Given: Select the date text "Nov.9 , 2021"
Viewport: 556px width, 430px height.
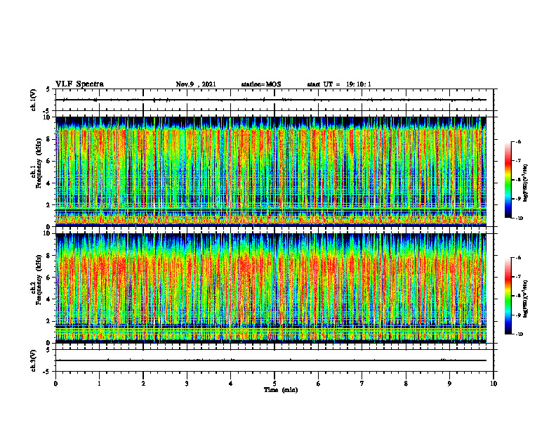Looking at the screenshot, I should tap(196, 84).
